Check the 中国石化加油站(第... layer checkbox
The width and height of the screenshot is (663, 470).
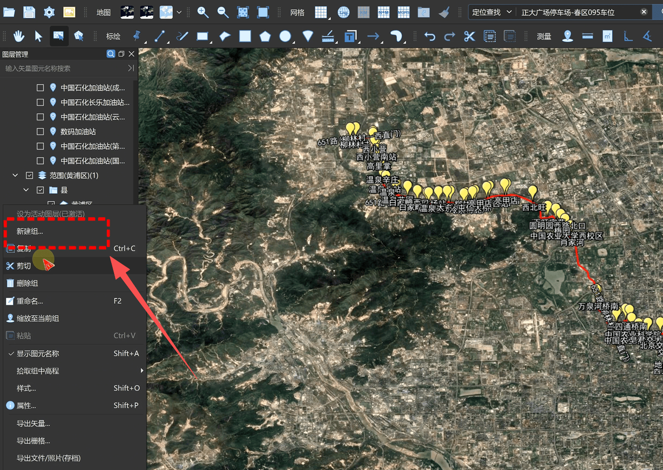click(40, 146)
